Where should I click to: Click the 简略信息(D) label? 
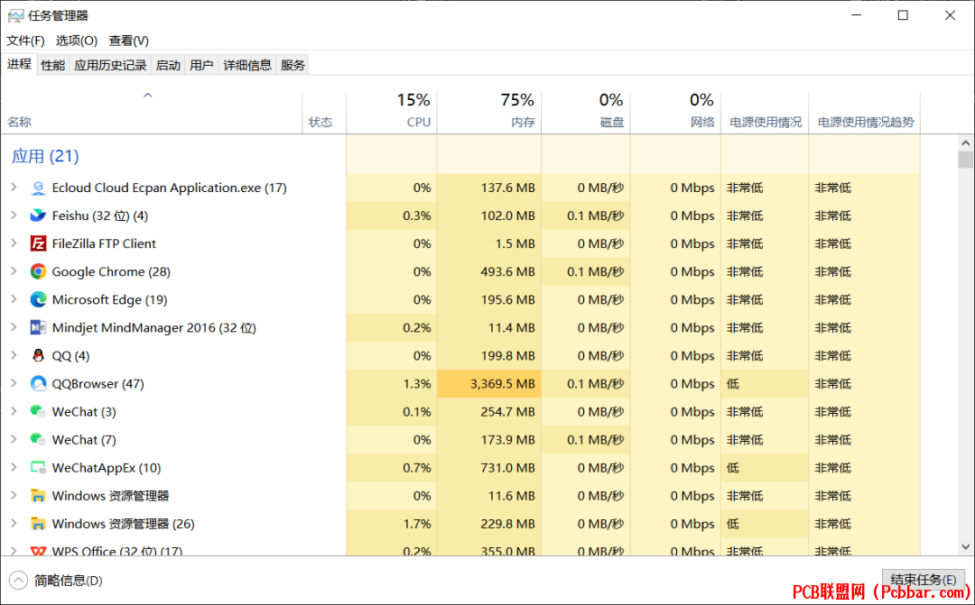(69, 580)
